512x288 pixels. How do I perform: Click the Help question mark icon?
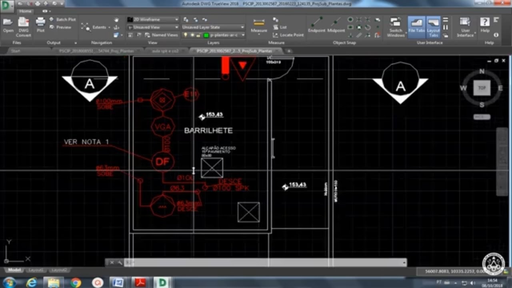485,22
